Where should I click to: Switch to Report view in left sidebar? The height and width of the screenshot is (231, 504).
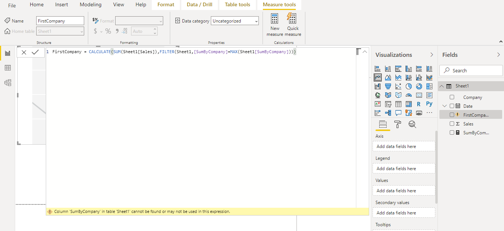(7, 53)
